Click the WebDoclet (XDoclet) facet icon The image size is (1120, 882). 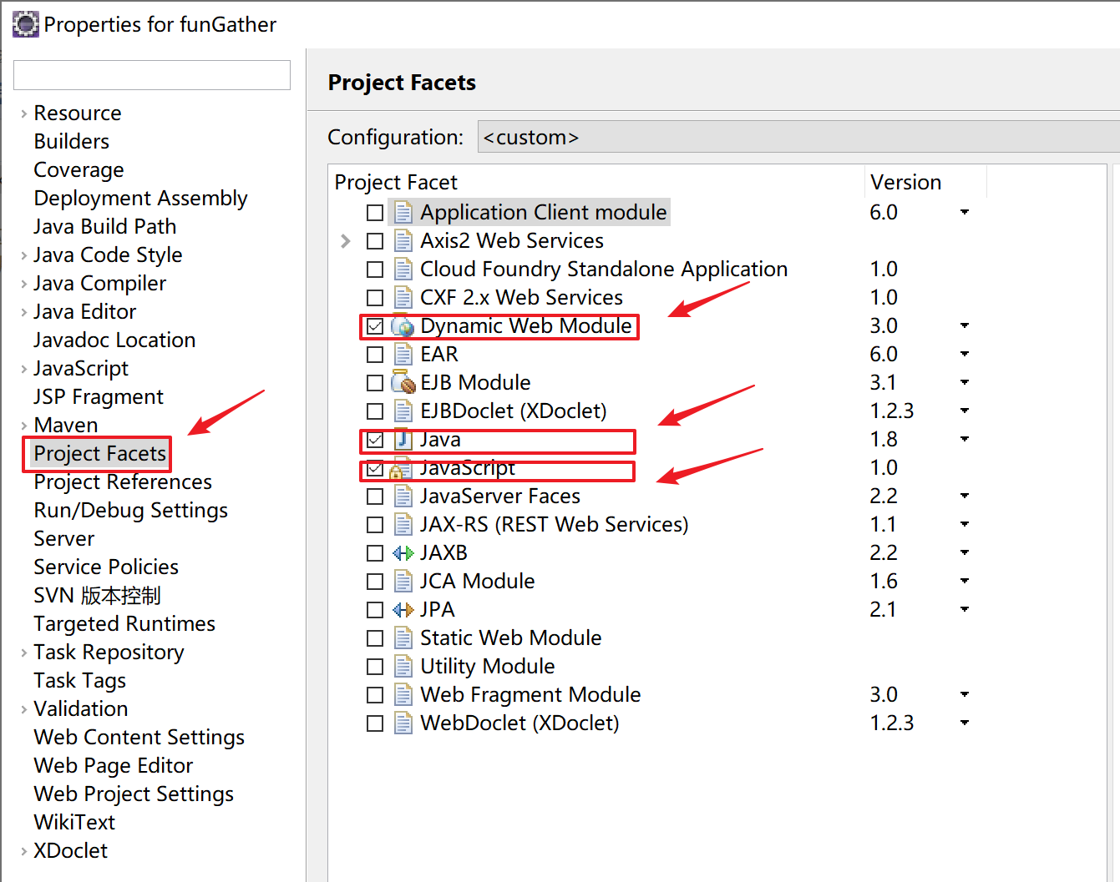click(403, 723)
